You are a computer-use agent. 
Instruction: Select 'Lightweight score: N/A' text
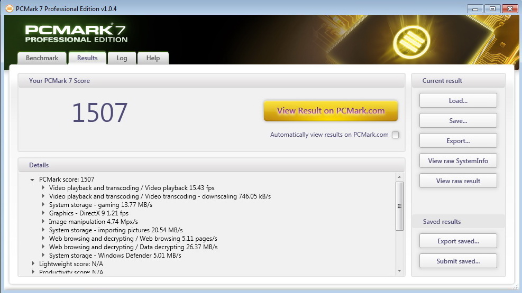pyautogui.click(x=71, y=264)
